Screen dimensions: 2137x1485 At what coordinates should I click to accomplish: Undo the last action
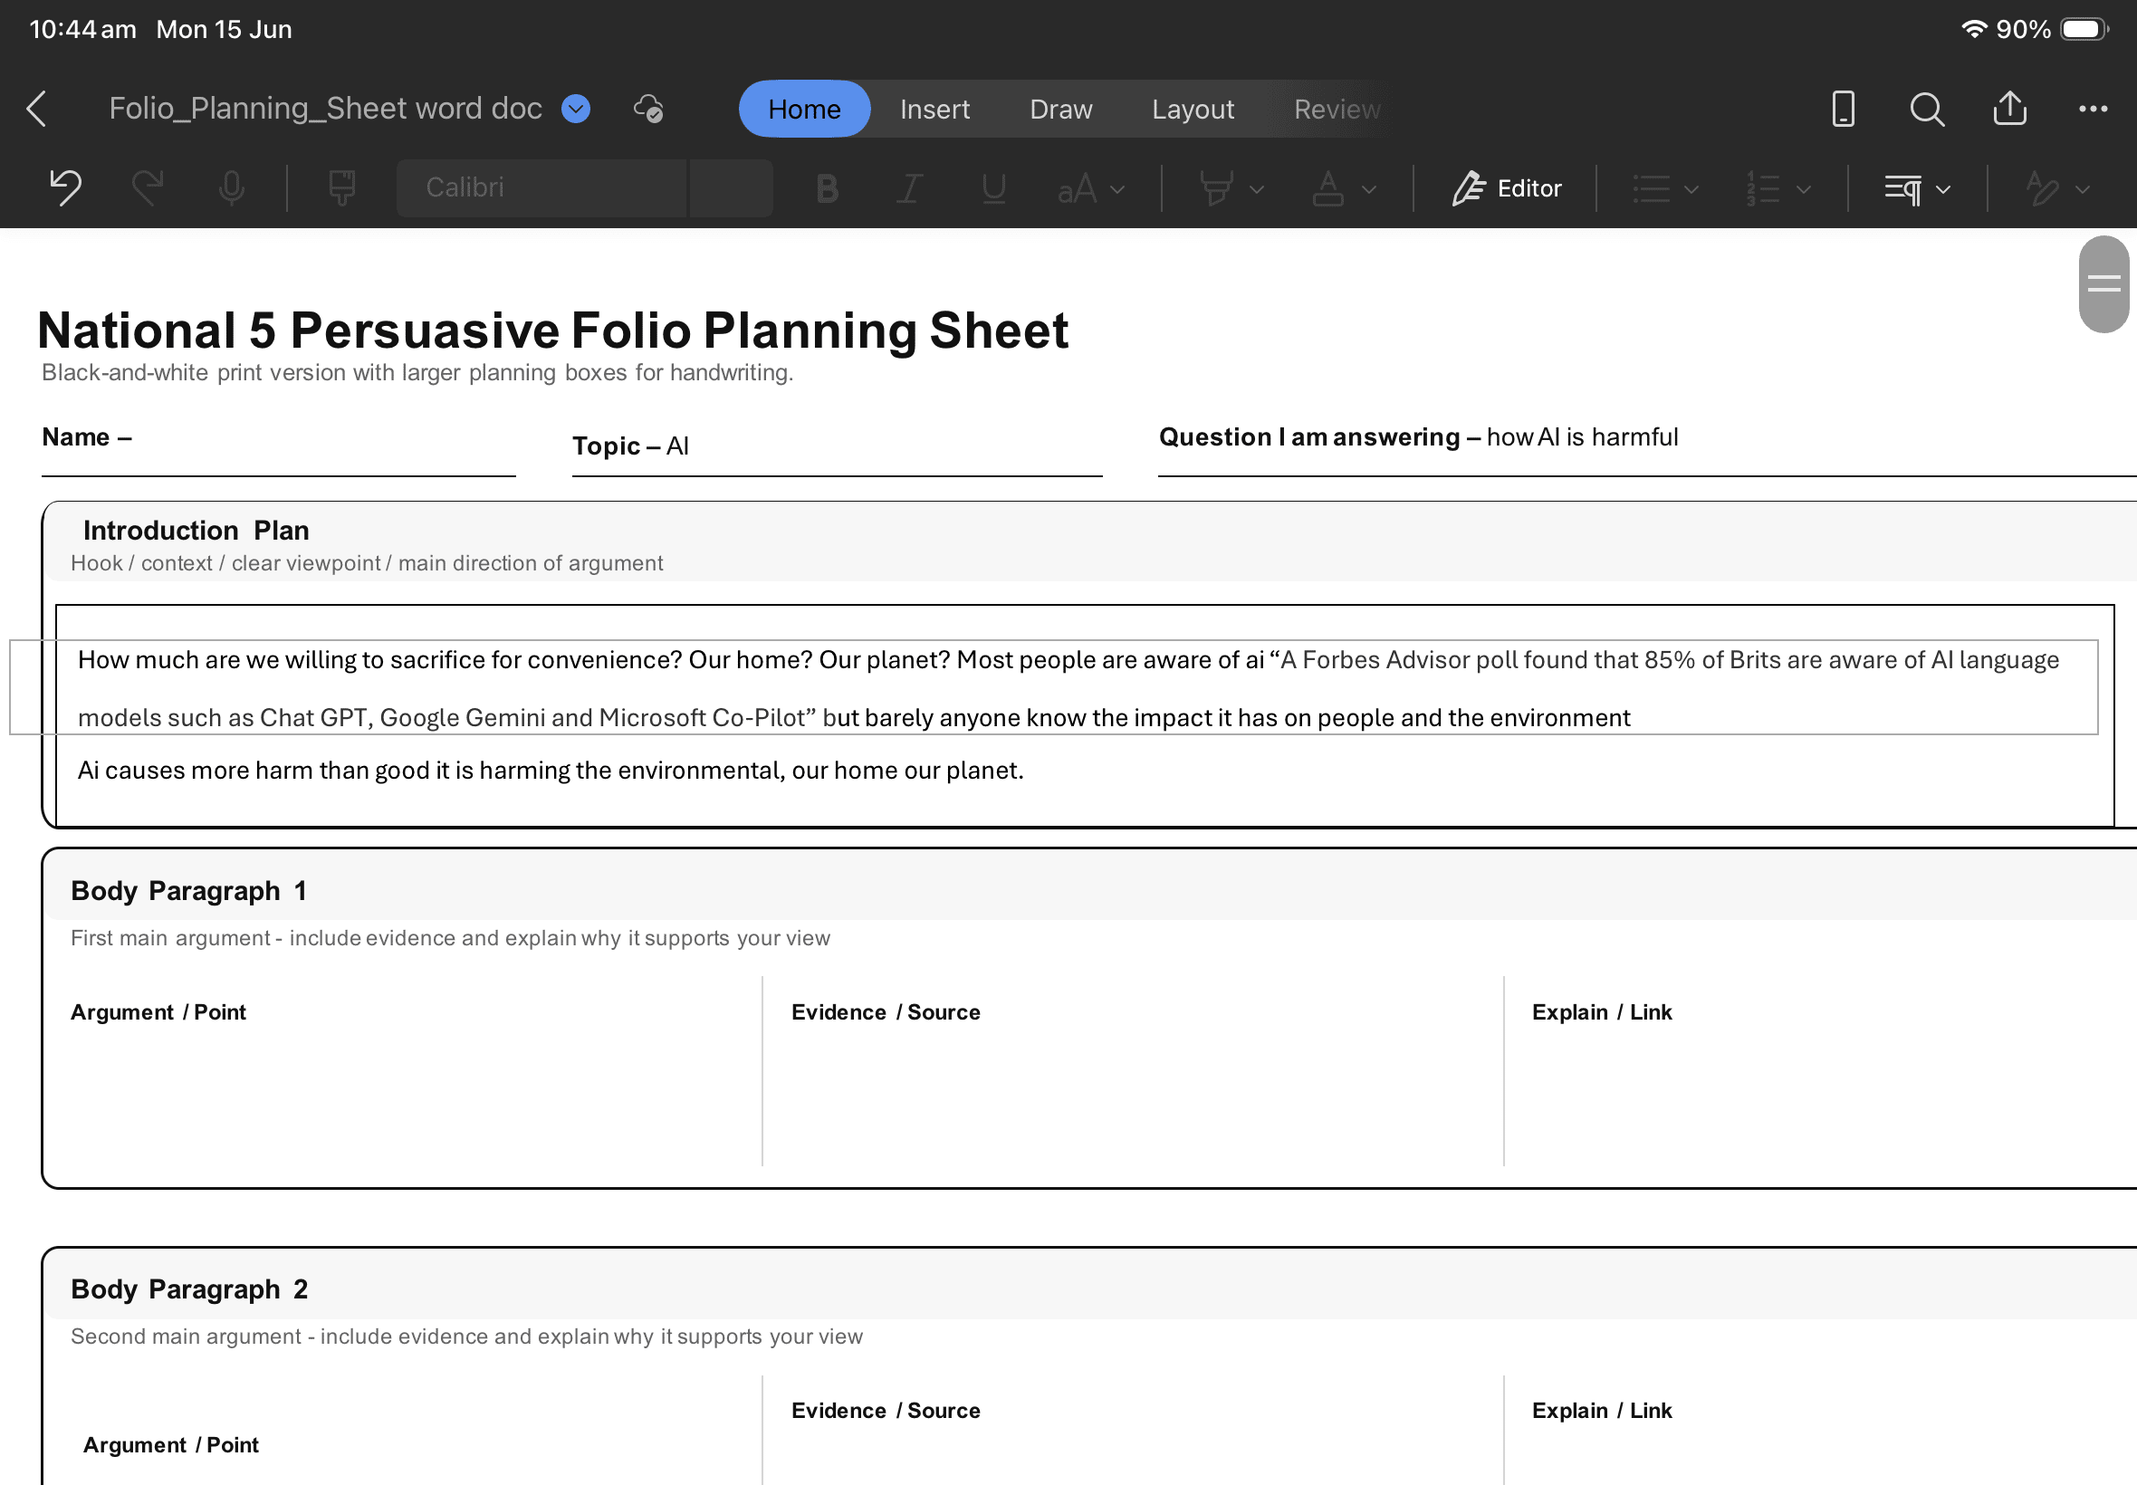65,188
